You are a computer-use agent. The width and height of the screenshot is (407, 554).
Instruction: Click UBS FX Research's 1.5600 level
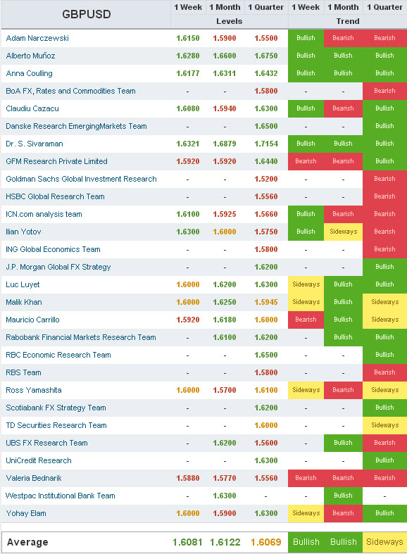[x=266, y=443]
